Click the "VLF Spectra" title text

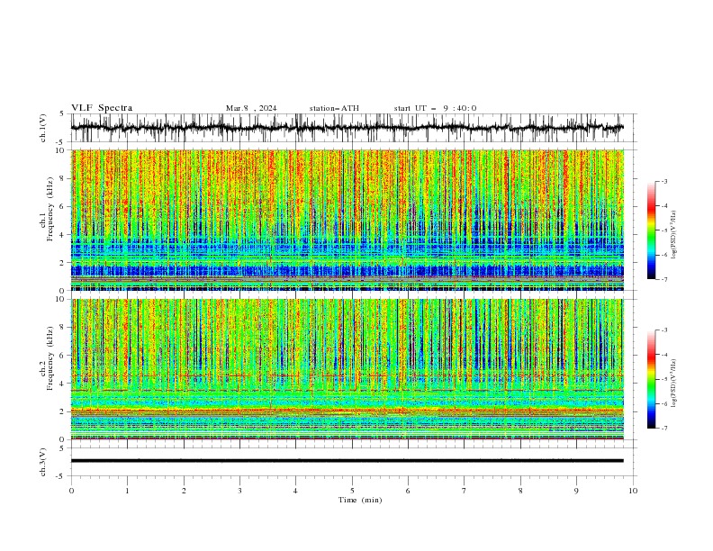102,108
